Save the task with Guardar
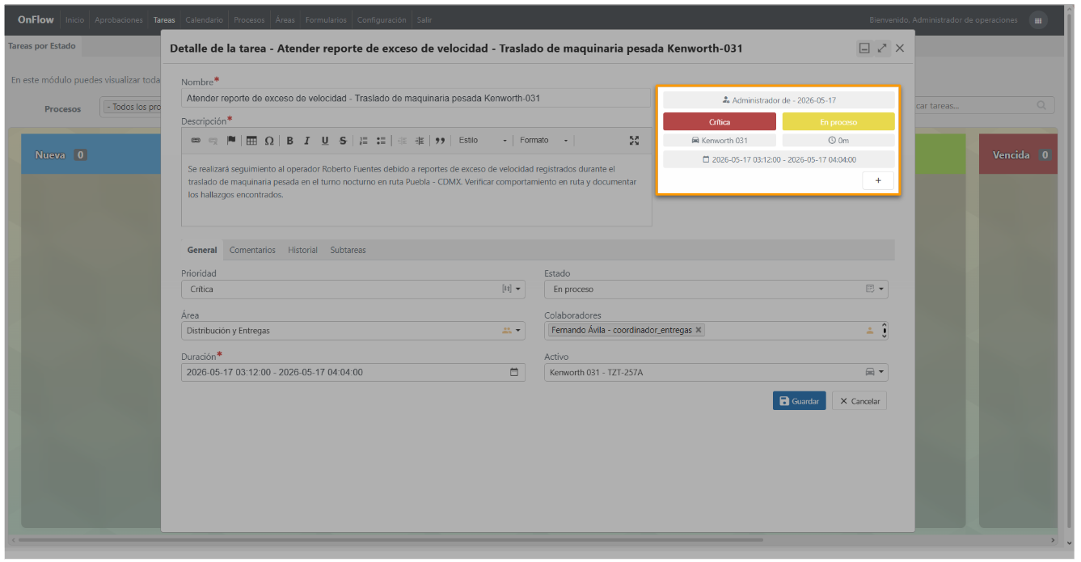This screenshot has width=1081, height=562. point(800,401)
